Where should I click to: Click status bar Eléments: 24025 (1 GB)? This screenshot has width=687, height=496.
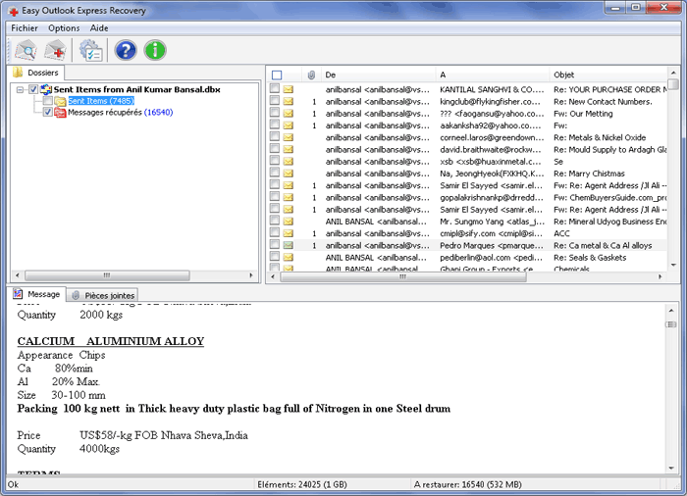click(x=302, y=484)
